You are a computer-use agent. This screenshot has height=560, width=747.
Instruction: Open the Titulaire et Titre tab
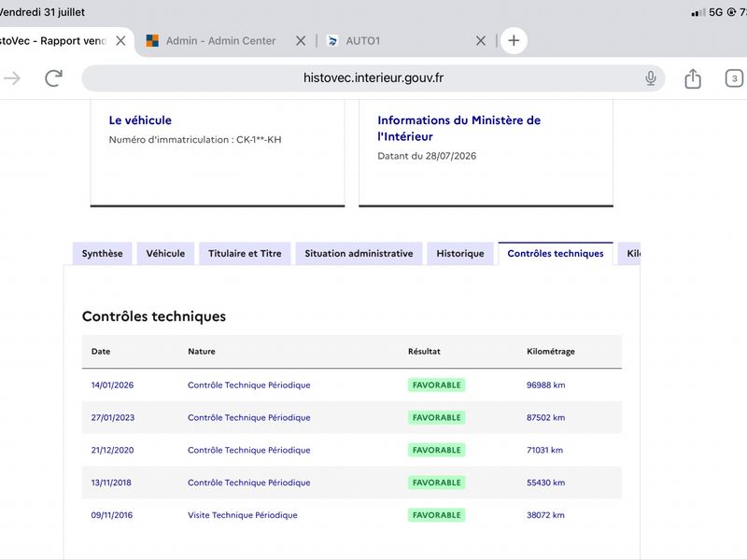coord(245,253)
